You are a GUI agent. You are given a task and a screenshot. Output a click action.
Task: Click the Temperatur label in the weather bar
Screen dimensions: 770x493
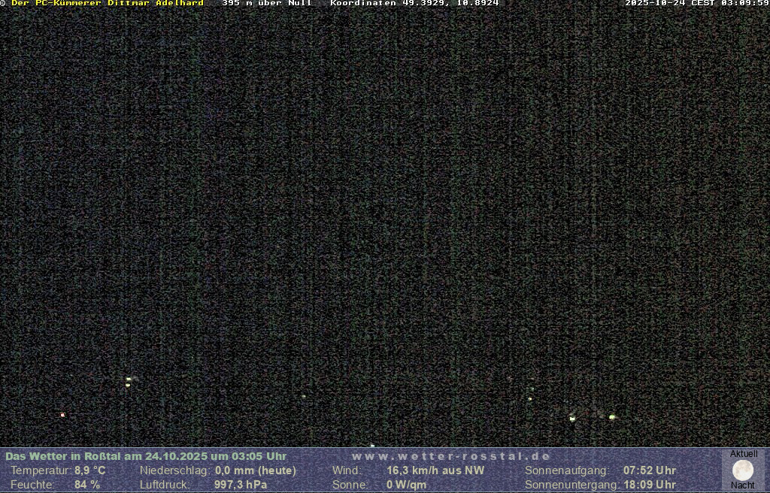41,470
